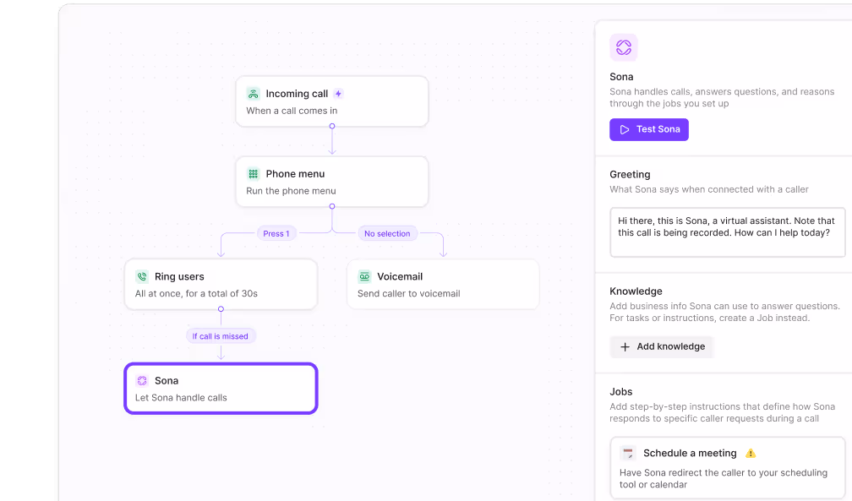This screenshot has height=501, width=852.
Task: Click the large Sona logo in side panel
Action: click(x=623, y=47)
